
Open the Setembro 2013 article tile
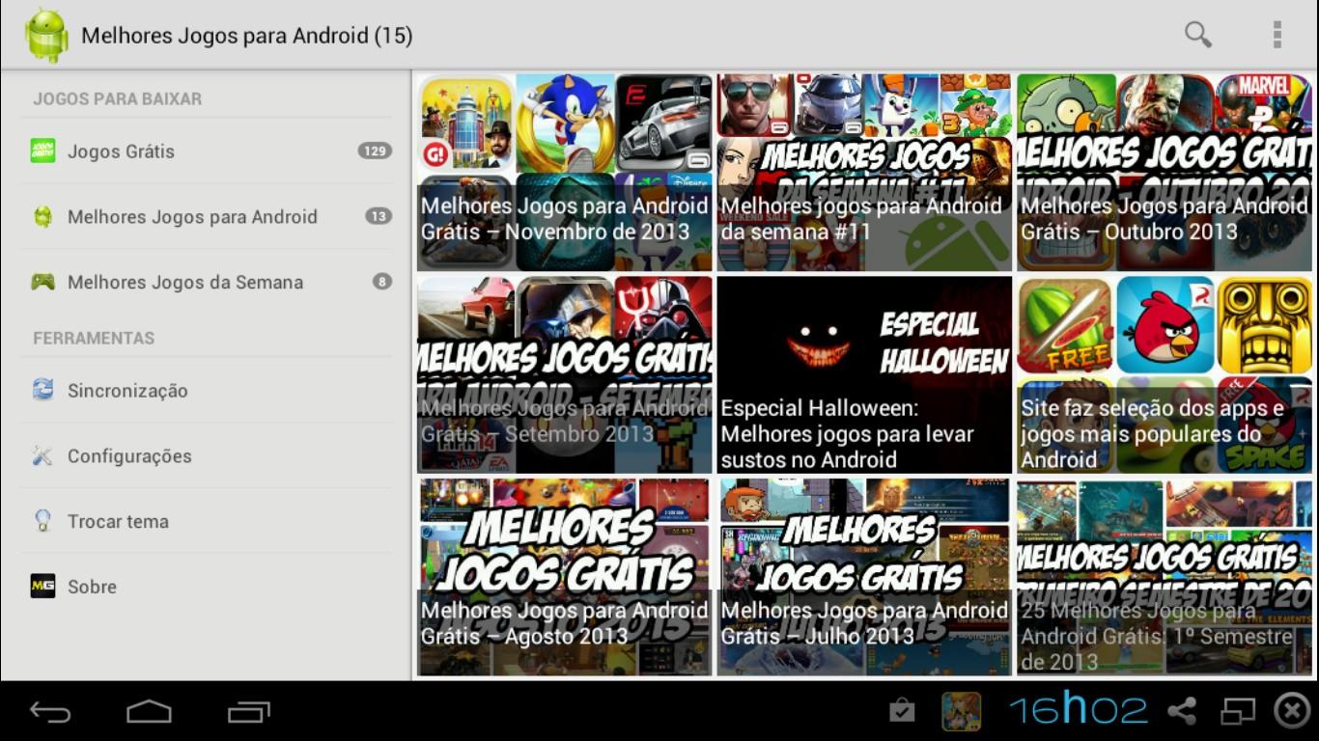[x=565, y=375]
